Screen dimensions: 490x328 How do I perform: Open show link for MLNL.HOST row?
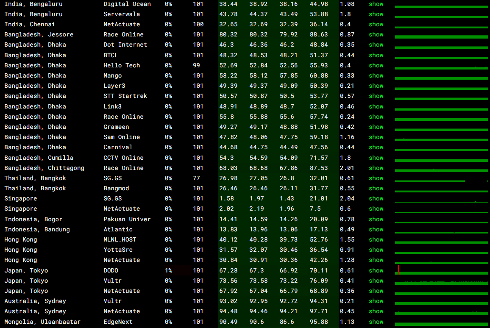[x=376, y=239]
